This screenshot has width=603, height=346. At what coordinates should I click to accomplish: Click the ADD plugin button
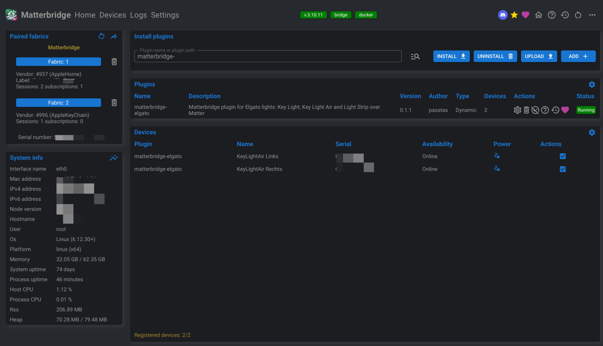pyautogui.click(x=578, y=56)
